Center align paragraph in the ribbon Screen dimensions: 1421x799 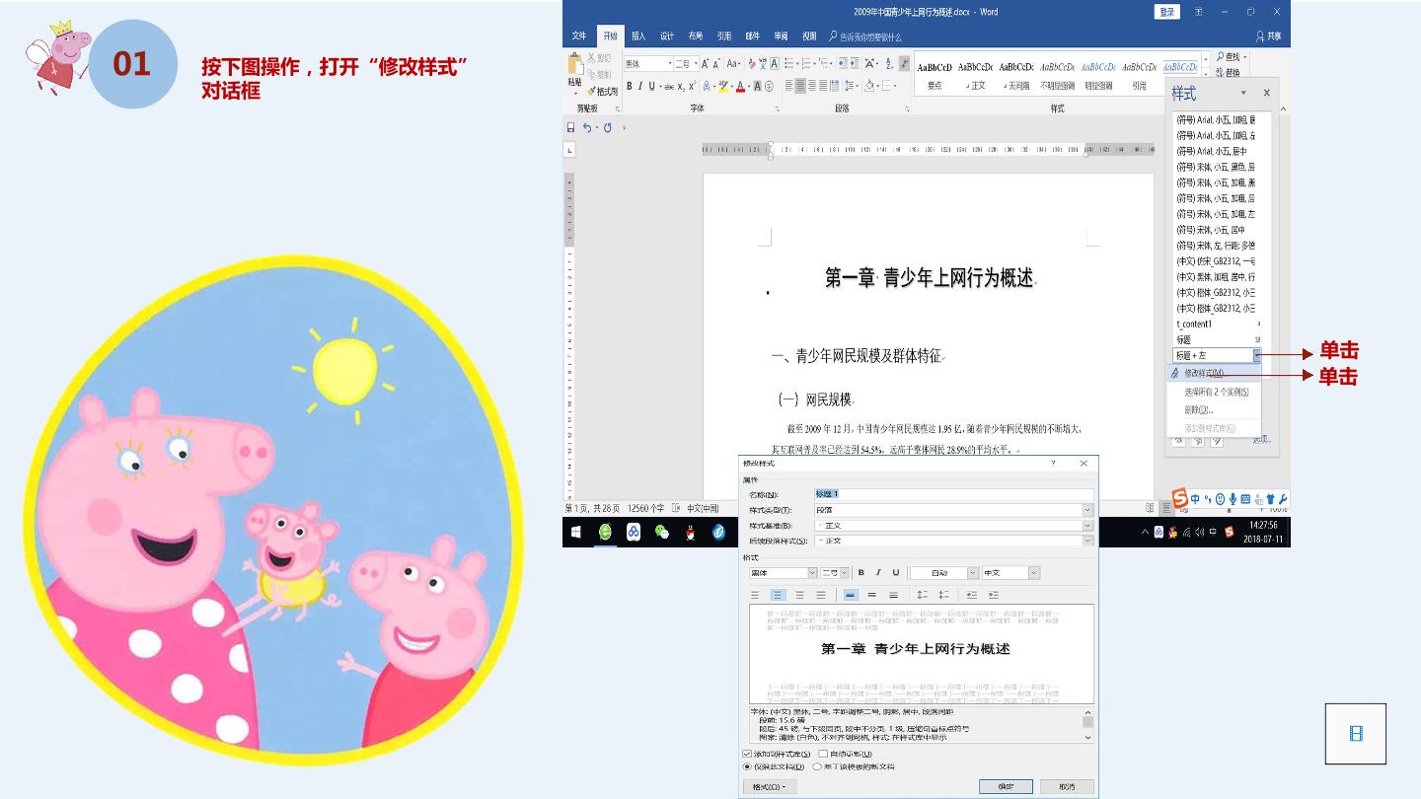[800, 86]
